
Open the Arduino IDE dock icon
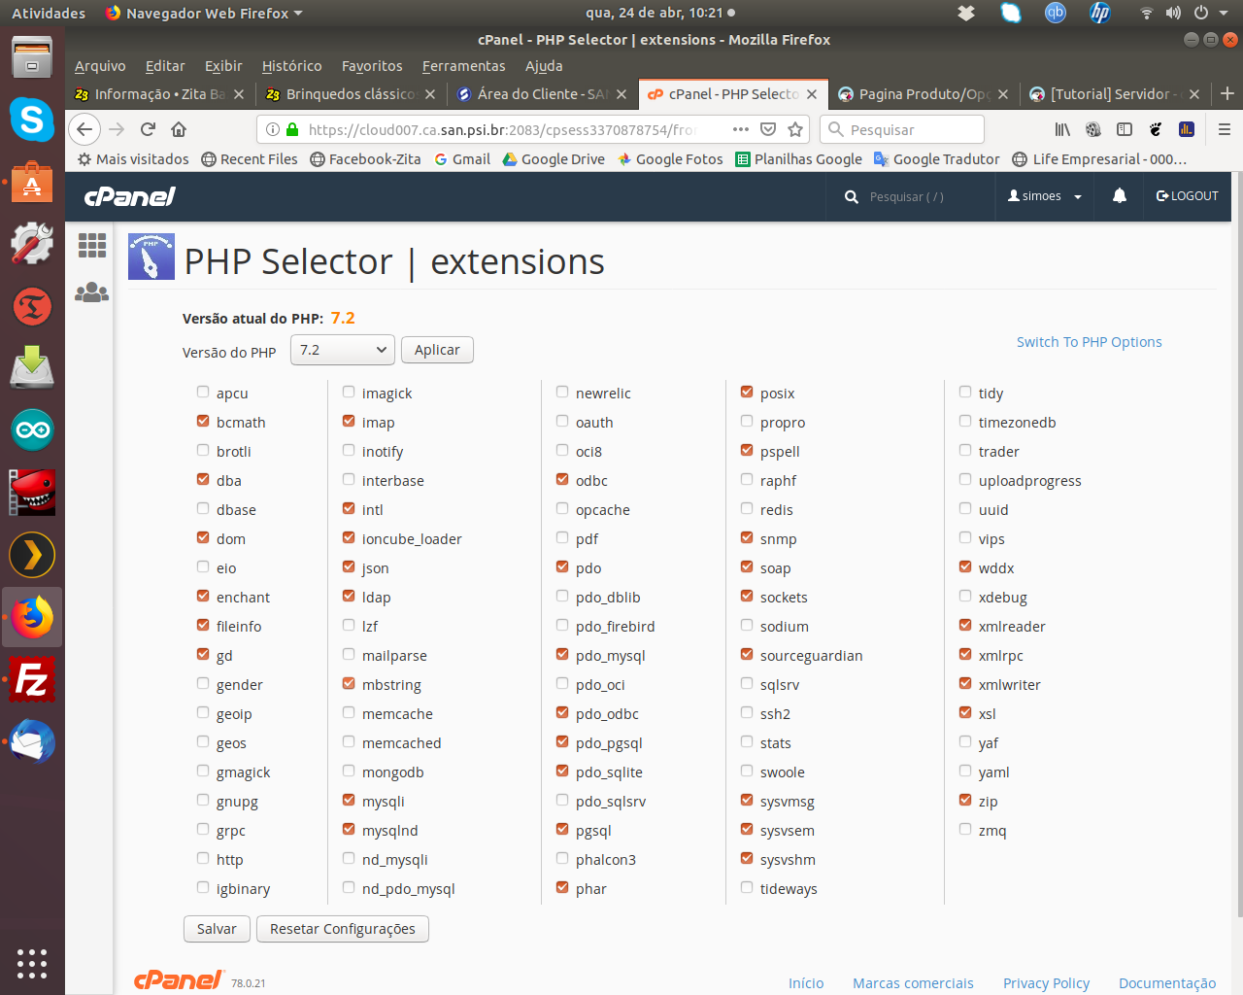(32, 430)
